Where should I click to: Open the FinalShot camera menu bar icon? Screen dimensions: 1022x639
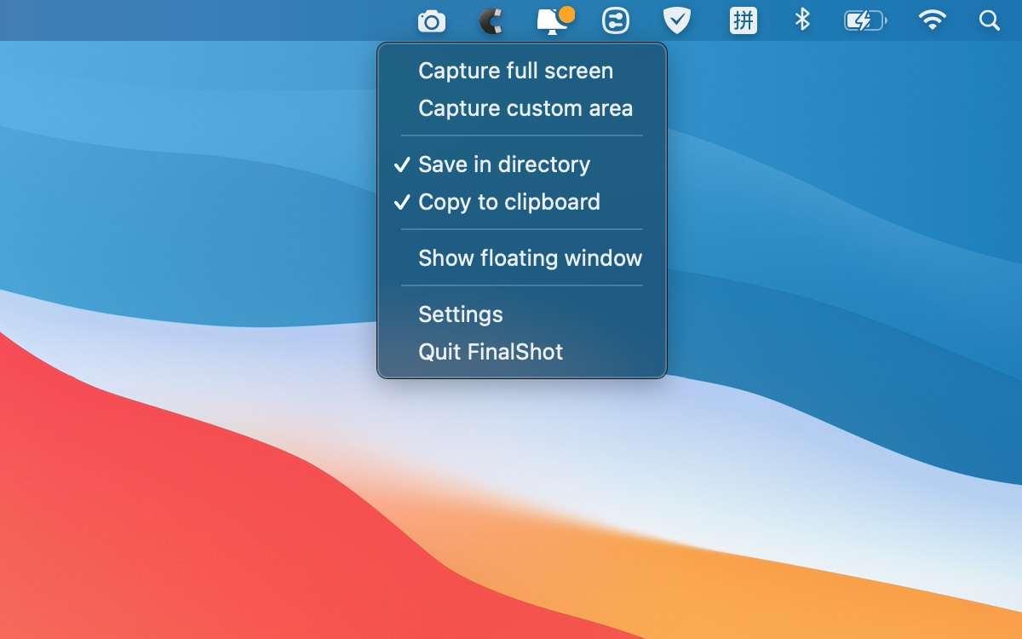432,21
